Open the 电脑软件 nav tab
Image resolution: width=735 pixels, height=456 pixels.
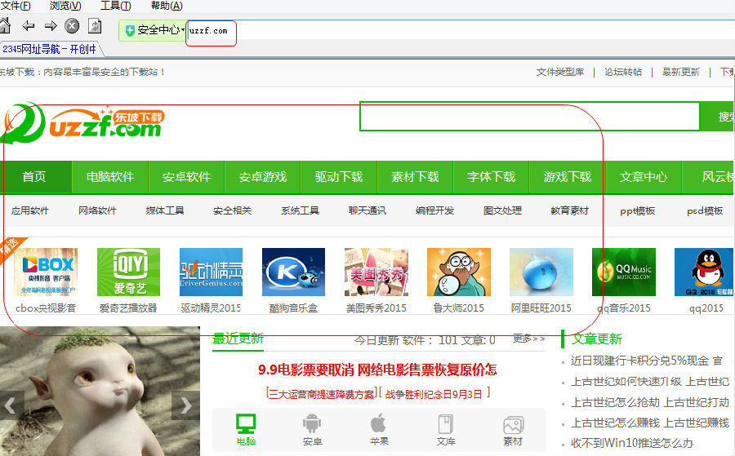click(110, 177)
